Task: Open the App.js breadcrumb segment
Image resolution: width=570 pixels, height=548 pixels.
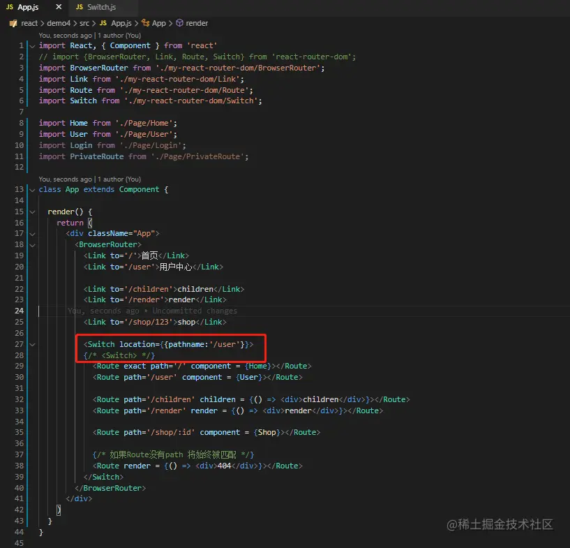Action: pyautogui.click(x=121, y=23)
